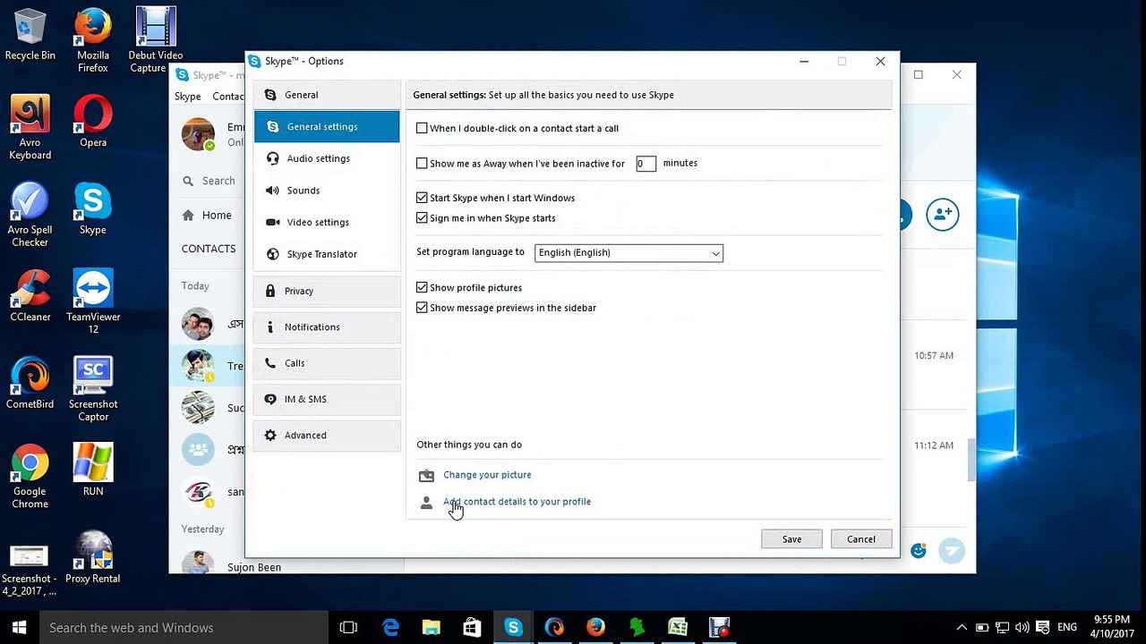This screenshot has width=1146, height=644.
Task: Click the send message button in Skype chat
Action: pyautogui.click(x=952, y=551)
